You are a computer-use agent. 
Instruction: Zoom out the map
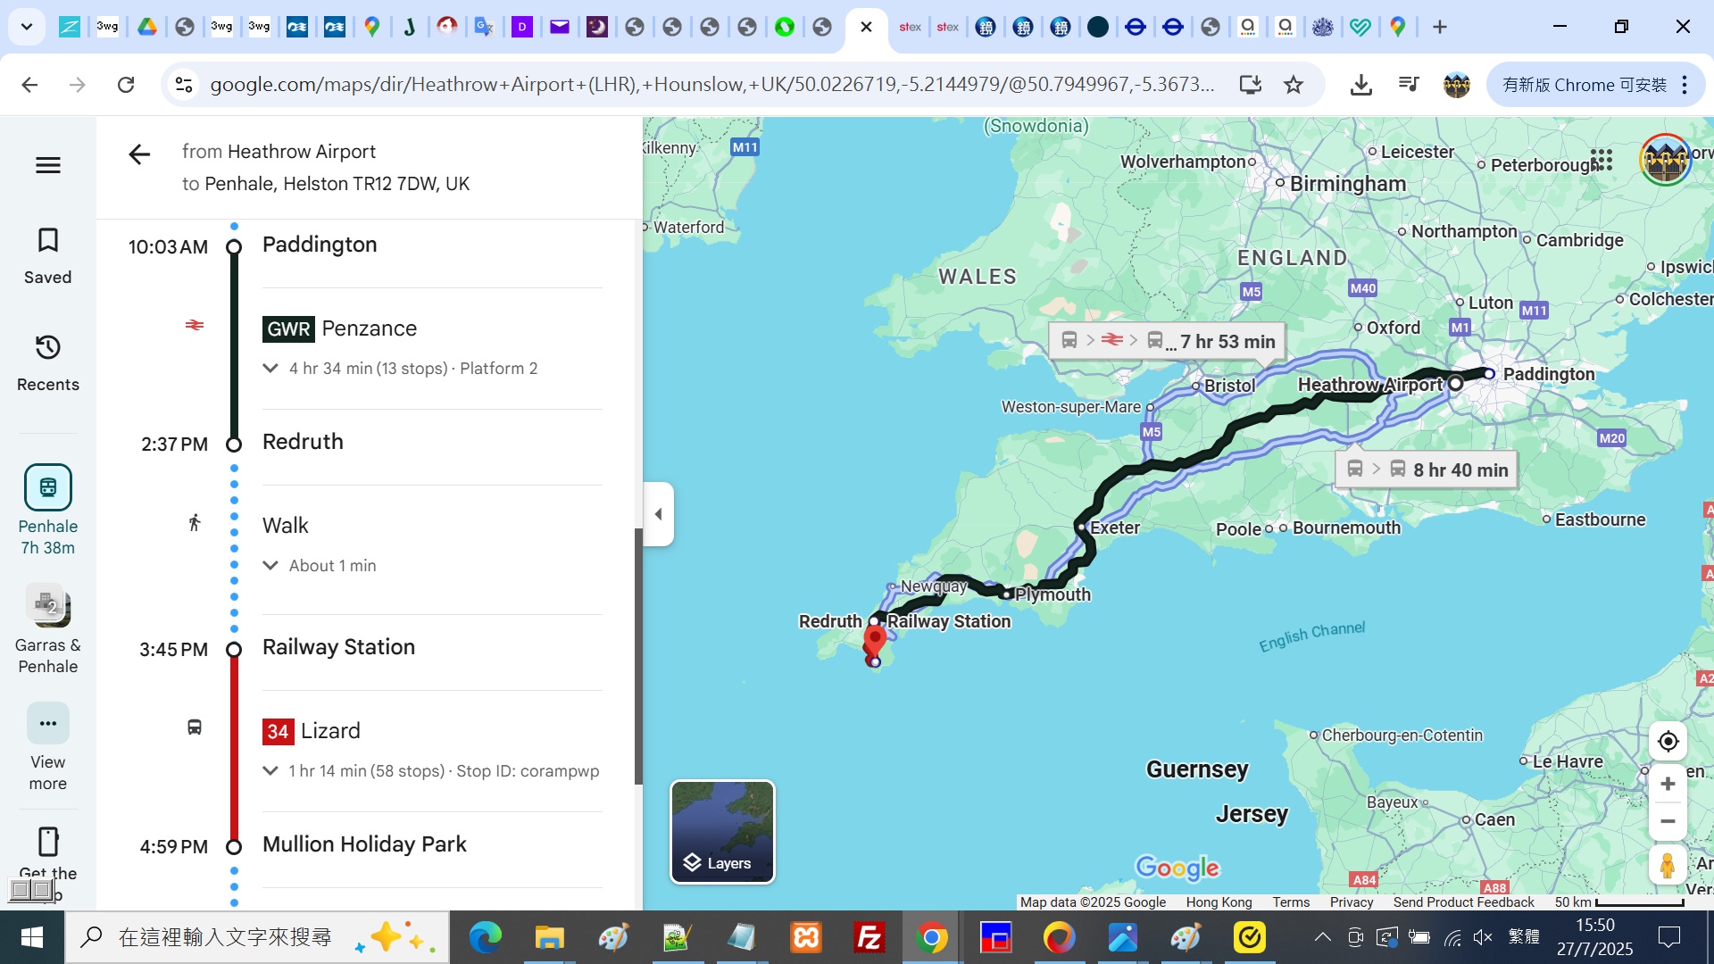[x=1667, y=821]
